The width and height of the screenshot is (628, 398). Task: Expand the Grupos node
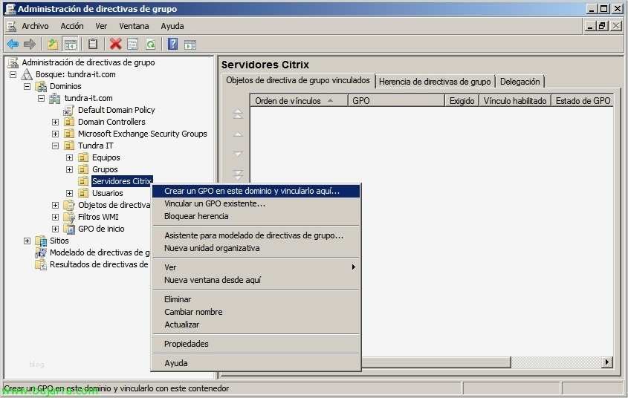pyautogui.click(x=70, y=169)
